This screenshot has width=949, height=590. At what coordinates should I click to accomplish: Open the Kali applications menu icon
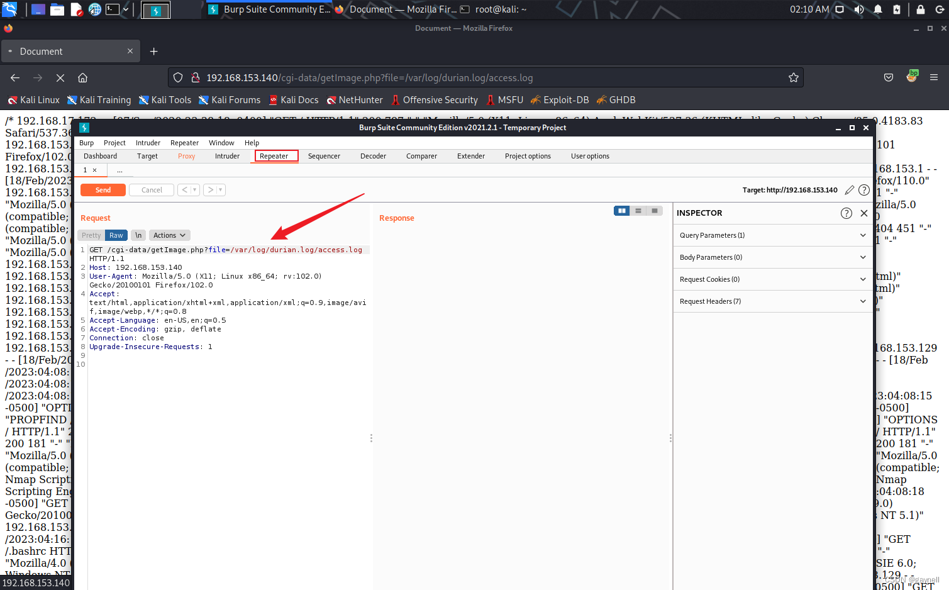click(x=9, y=9)
